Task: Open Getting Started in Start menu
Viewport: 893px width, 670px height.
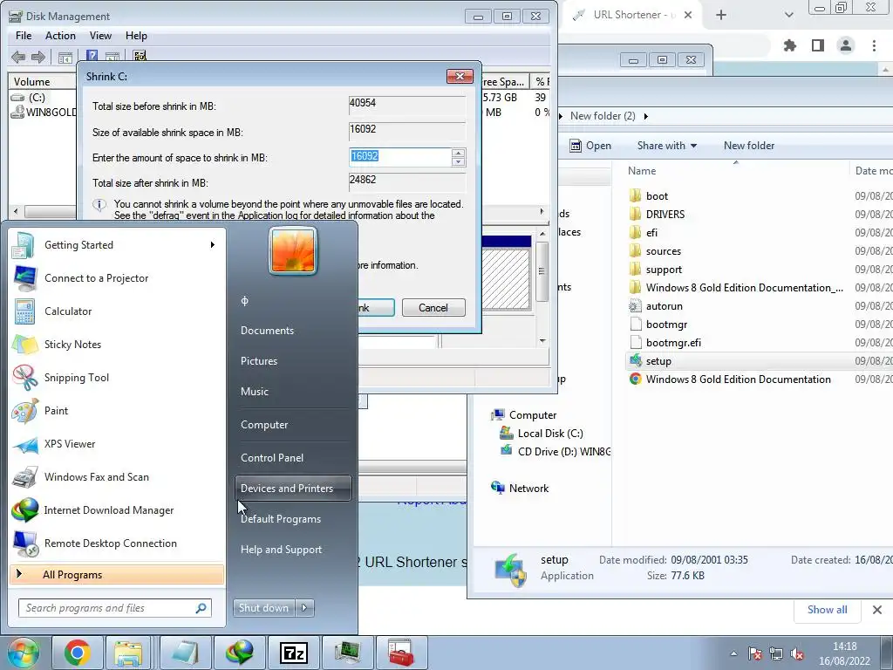Action: coord(79,245)
